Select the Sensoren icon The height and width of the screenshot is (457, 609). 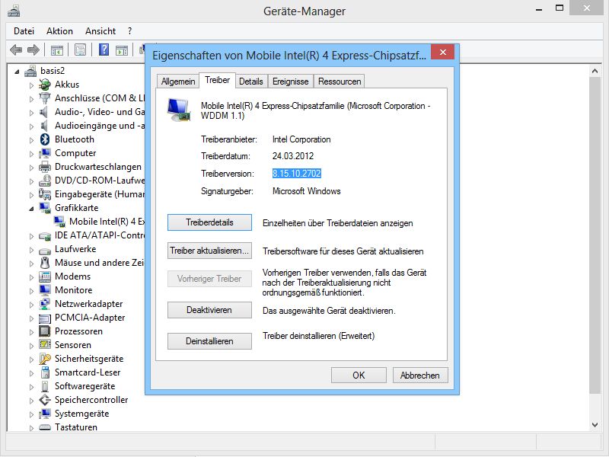[45, 345]
